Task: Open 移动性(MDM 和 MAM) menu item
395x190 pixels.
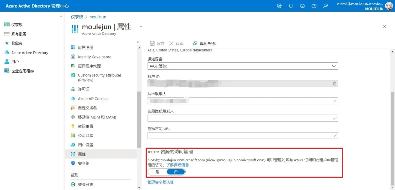Action: click(97, 117)
